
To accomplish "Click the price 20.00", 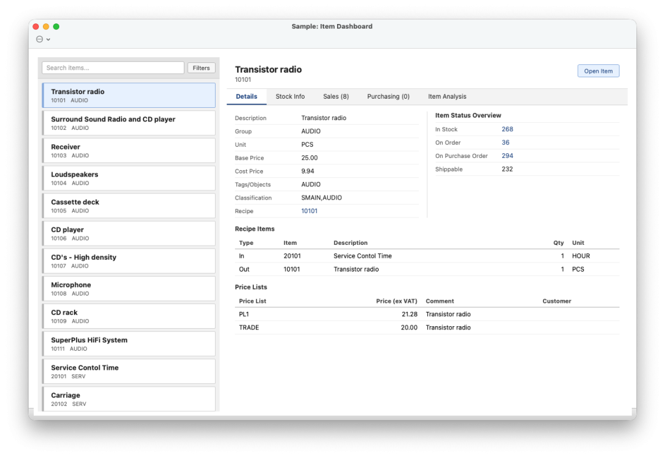I will (x=409, y=327).
